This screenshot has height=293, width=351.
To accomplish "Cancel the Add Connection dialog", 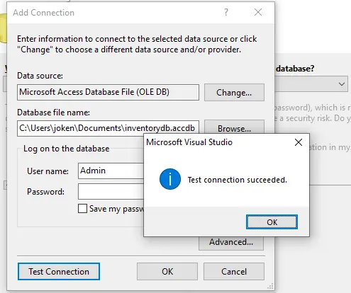I will 234,272.
